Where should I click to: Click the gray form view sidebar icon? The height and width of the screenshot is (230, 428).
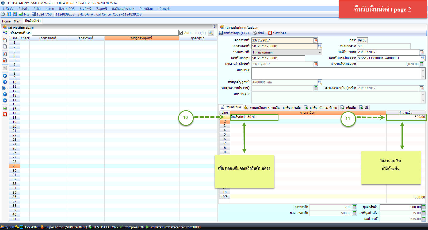tap(5, 68)
